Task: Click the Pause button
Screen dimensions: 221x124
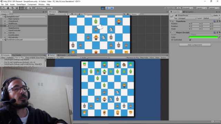Action: (x=107, y=8)
